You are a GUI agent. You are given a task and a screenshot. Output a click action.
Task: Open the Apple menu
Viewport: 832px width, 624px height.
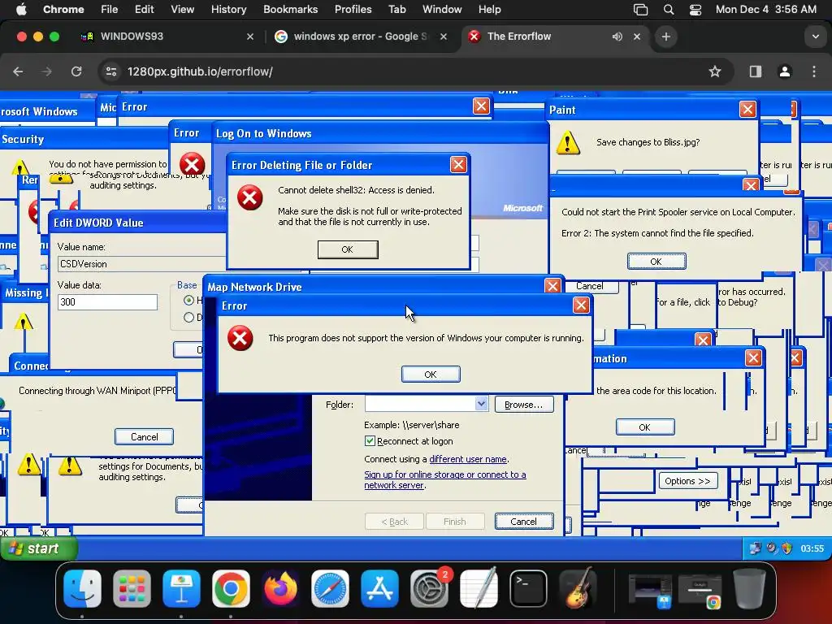pos(21,9)
